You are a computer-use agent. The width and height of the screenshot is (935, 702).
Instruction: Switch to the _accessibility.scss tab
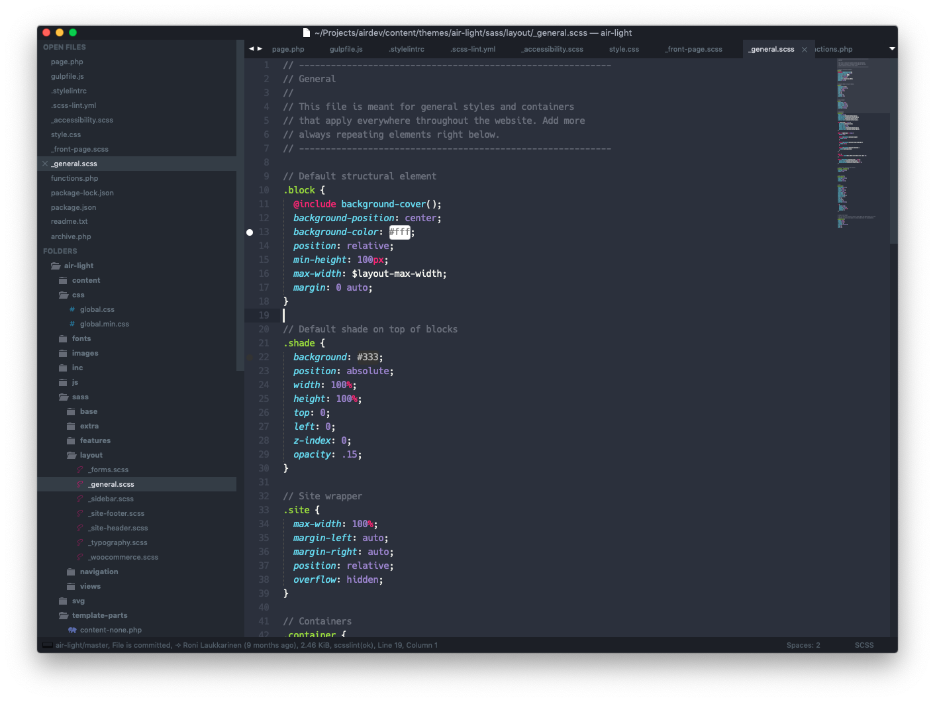click(552, 49)
